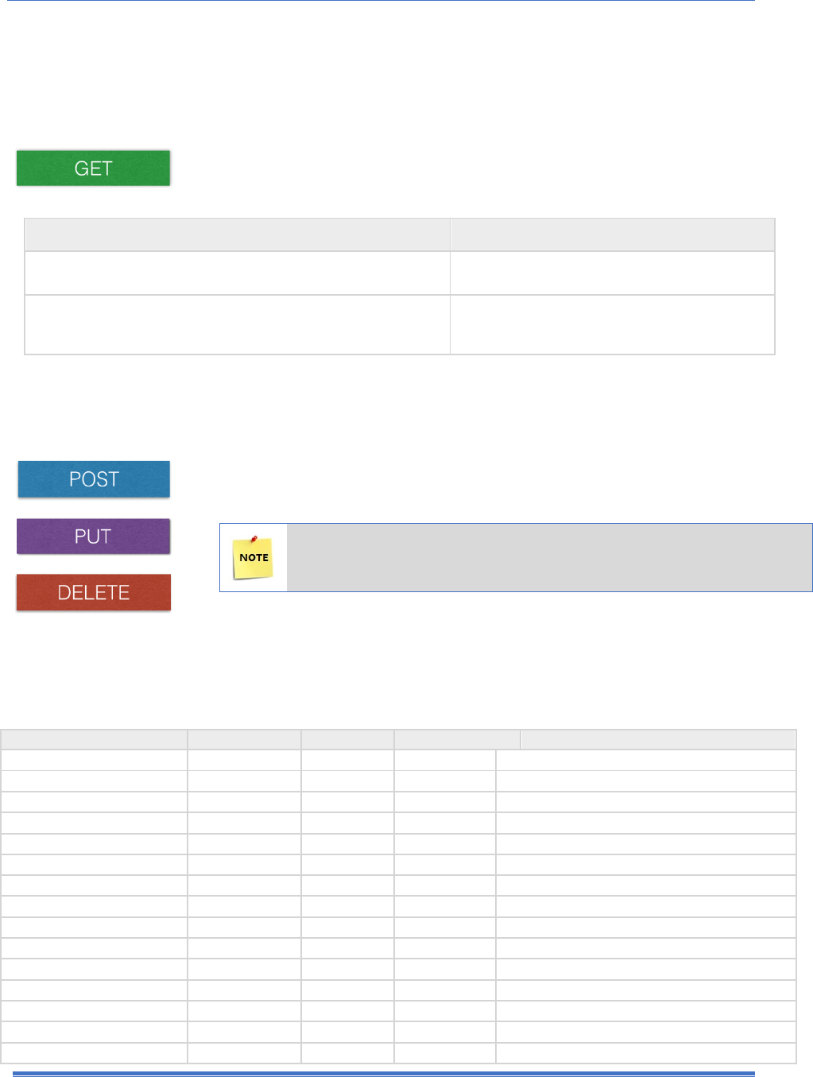Image resolution: width=813 pixels, height=1077 pixels.
Task: Click first-row right cell in upper table
Action: (x=612, y=273)
